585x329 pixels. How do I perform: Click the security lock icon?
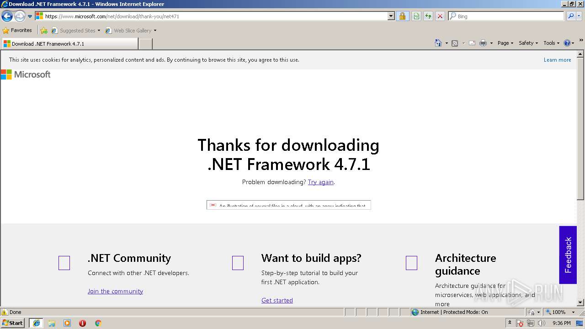pos(402,16)
